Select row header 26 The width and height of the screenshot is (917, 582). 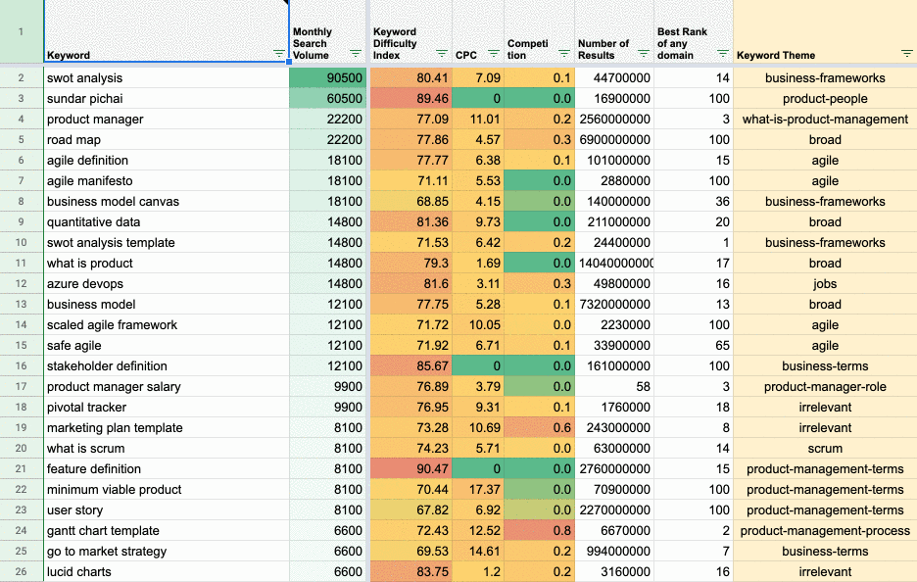tap(21, 571)
